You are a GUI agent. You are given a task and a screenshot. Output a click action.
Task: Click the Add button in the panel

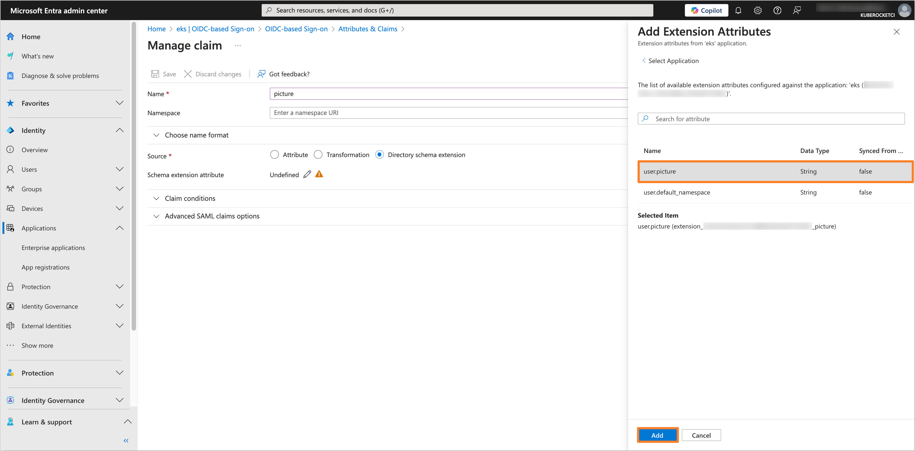pos(657,435)
